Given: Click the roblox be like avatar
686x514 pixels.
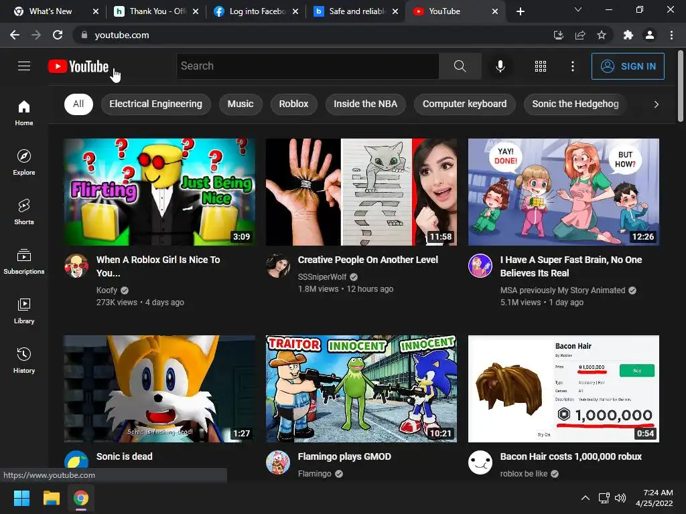Looking at the screenshot, I should pos(480,462).
